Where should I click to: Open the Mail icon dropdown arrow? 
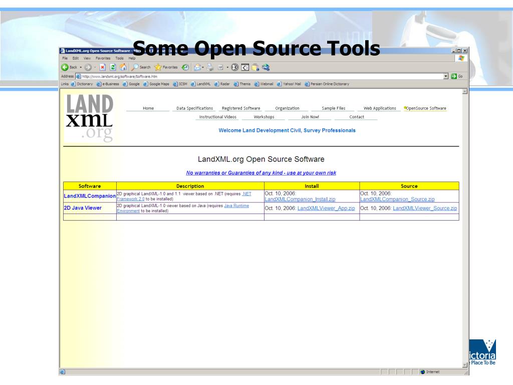[203, 67]
